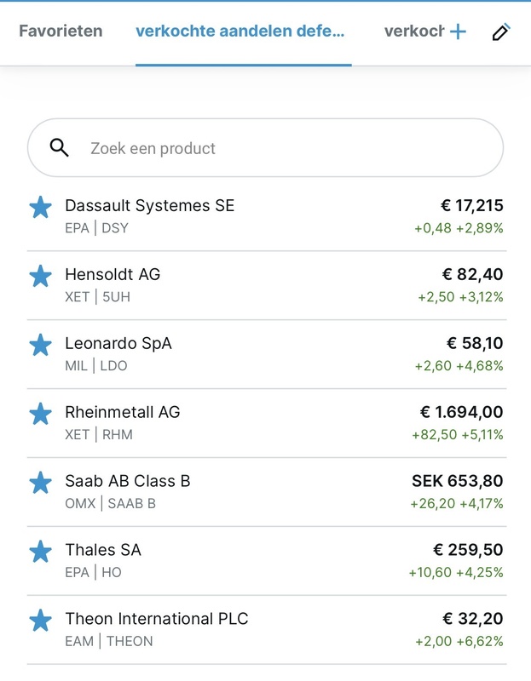Image resolution: width=531 pixels, height=681 pixels.
Task: Click the star next to Thales SA
Action: point(40,552)
